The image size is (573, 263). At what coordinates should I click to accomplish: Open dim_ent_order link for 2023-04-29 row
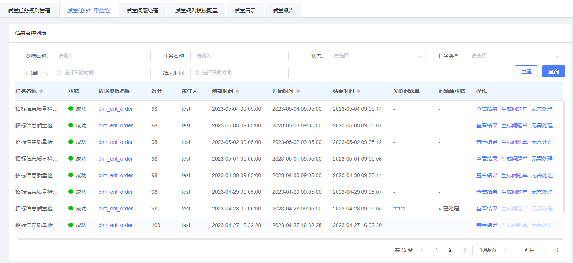point(116,192)
